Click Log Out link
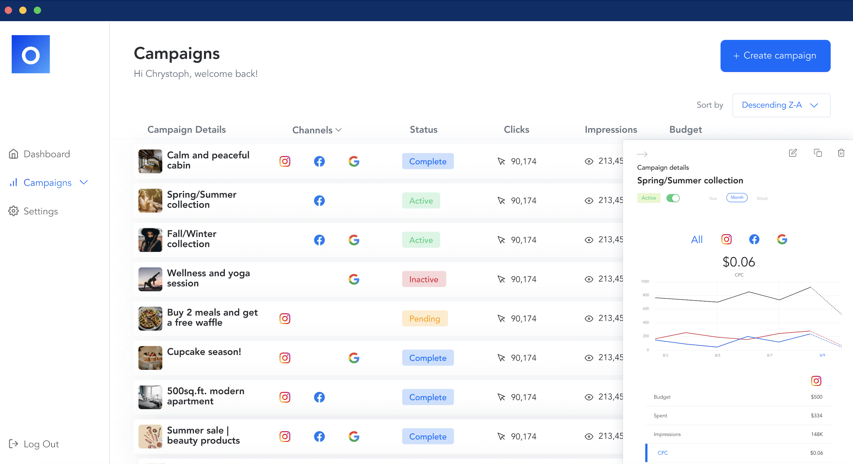The width and height of the screenshot is (853, 464). (41, 444)
